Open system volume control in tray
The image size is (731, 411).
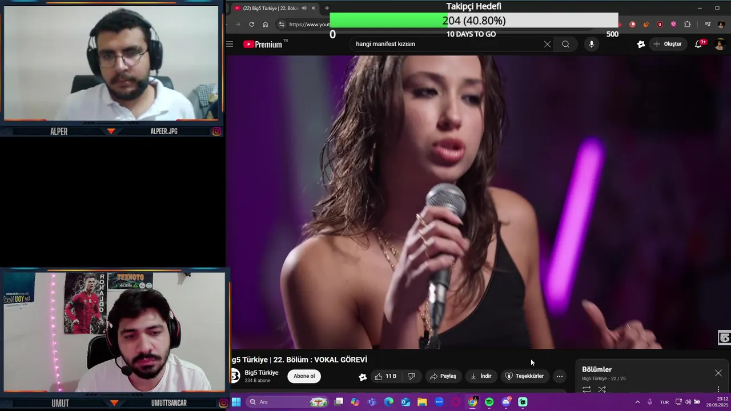(688, 402)
